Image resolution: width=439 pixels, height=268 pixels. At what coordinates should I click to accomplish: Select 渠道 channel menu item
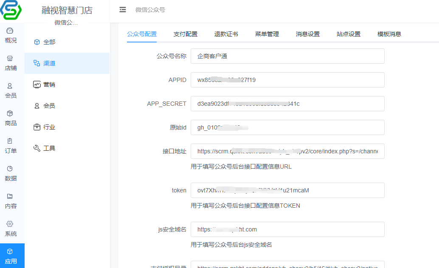(67, 63)
